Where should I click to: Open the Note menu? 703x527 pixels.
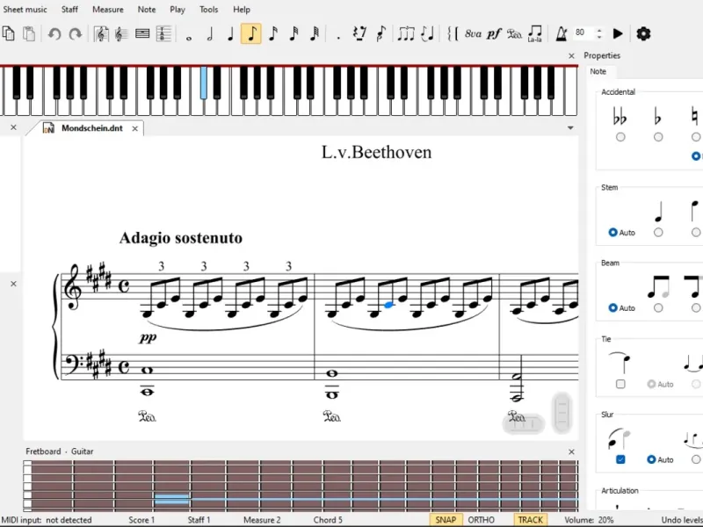(x=147, y=10)
